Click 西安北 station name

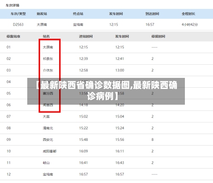48,140
